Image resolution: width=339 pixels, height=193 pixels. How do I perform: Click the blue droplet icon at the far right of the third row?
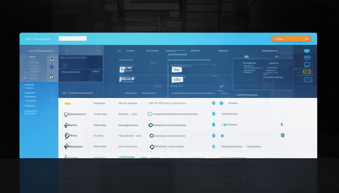coord(282,124)
